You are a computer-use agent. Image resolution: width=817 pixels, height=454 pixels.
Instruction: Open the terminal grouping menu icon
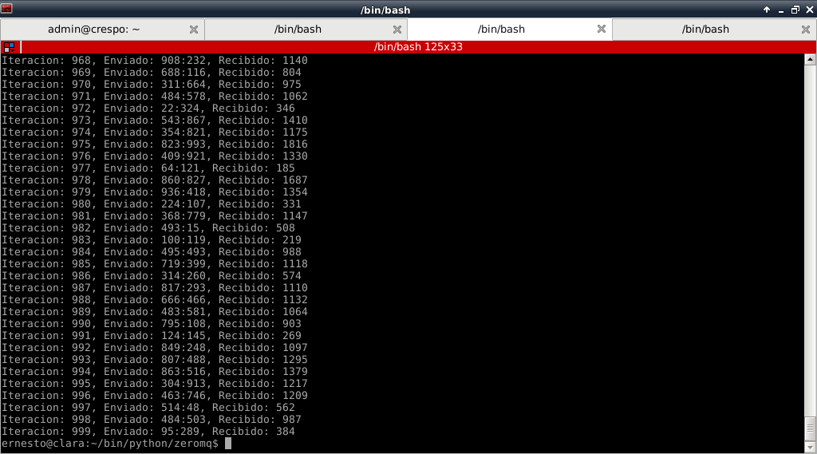click(9, 47)
